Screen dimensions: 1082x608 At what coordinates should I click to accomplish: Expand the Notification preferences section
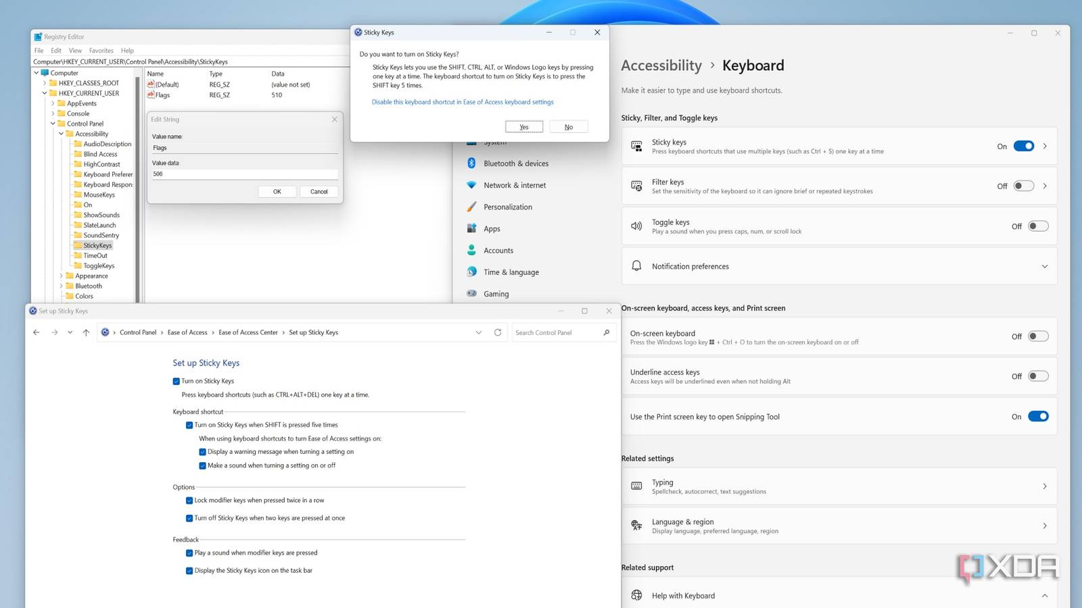click(x=1044, y=266)
